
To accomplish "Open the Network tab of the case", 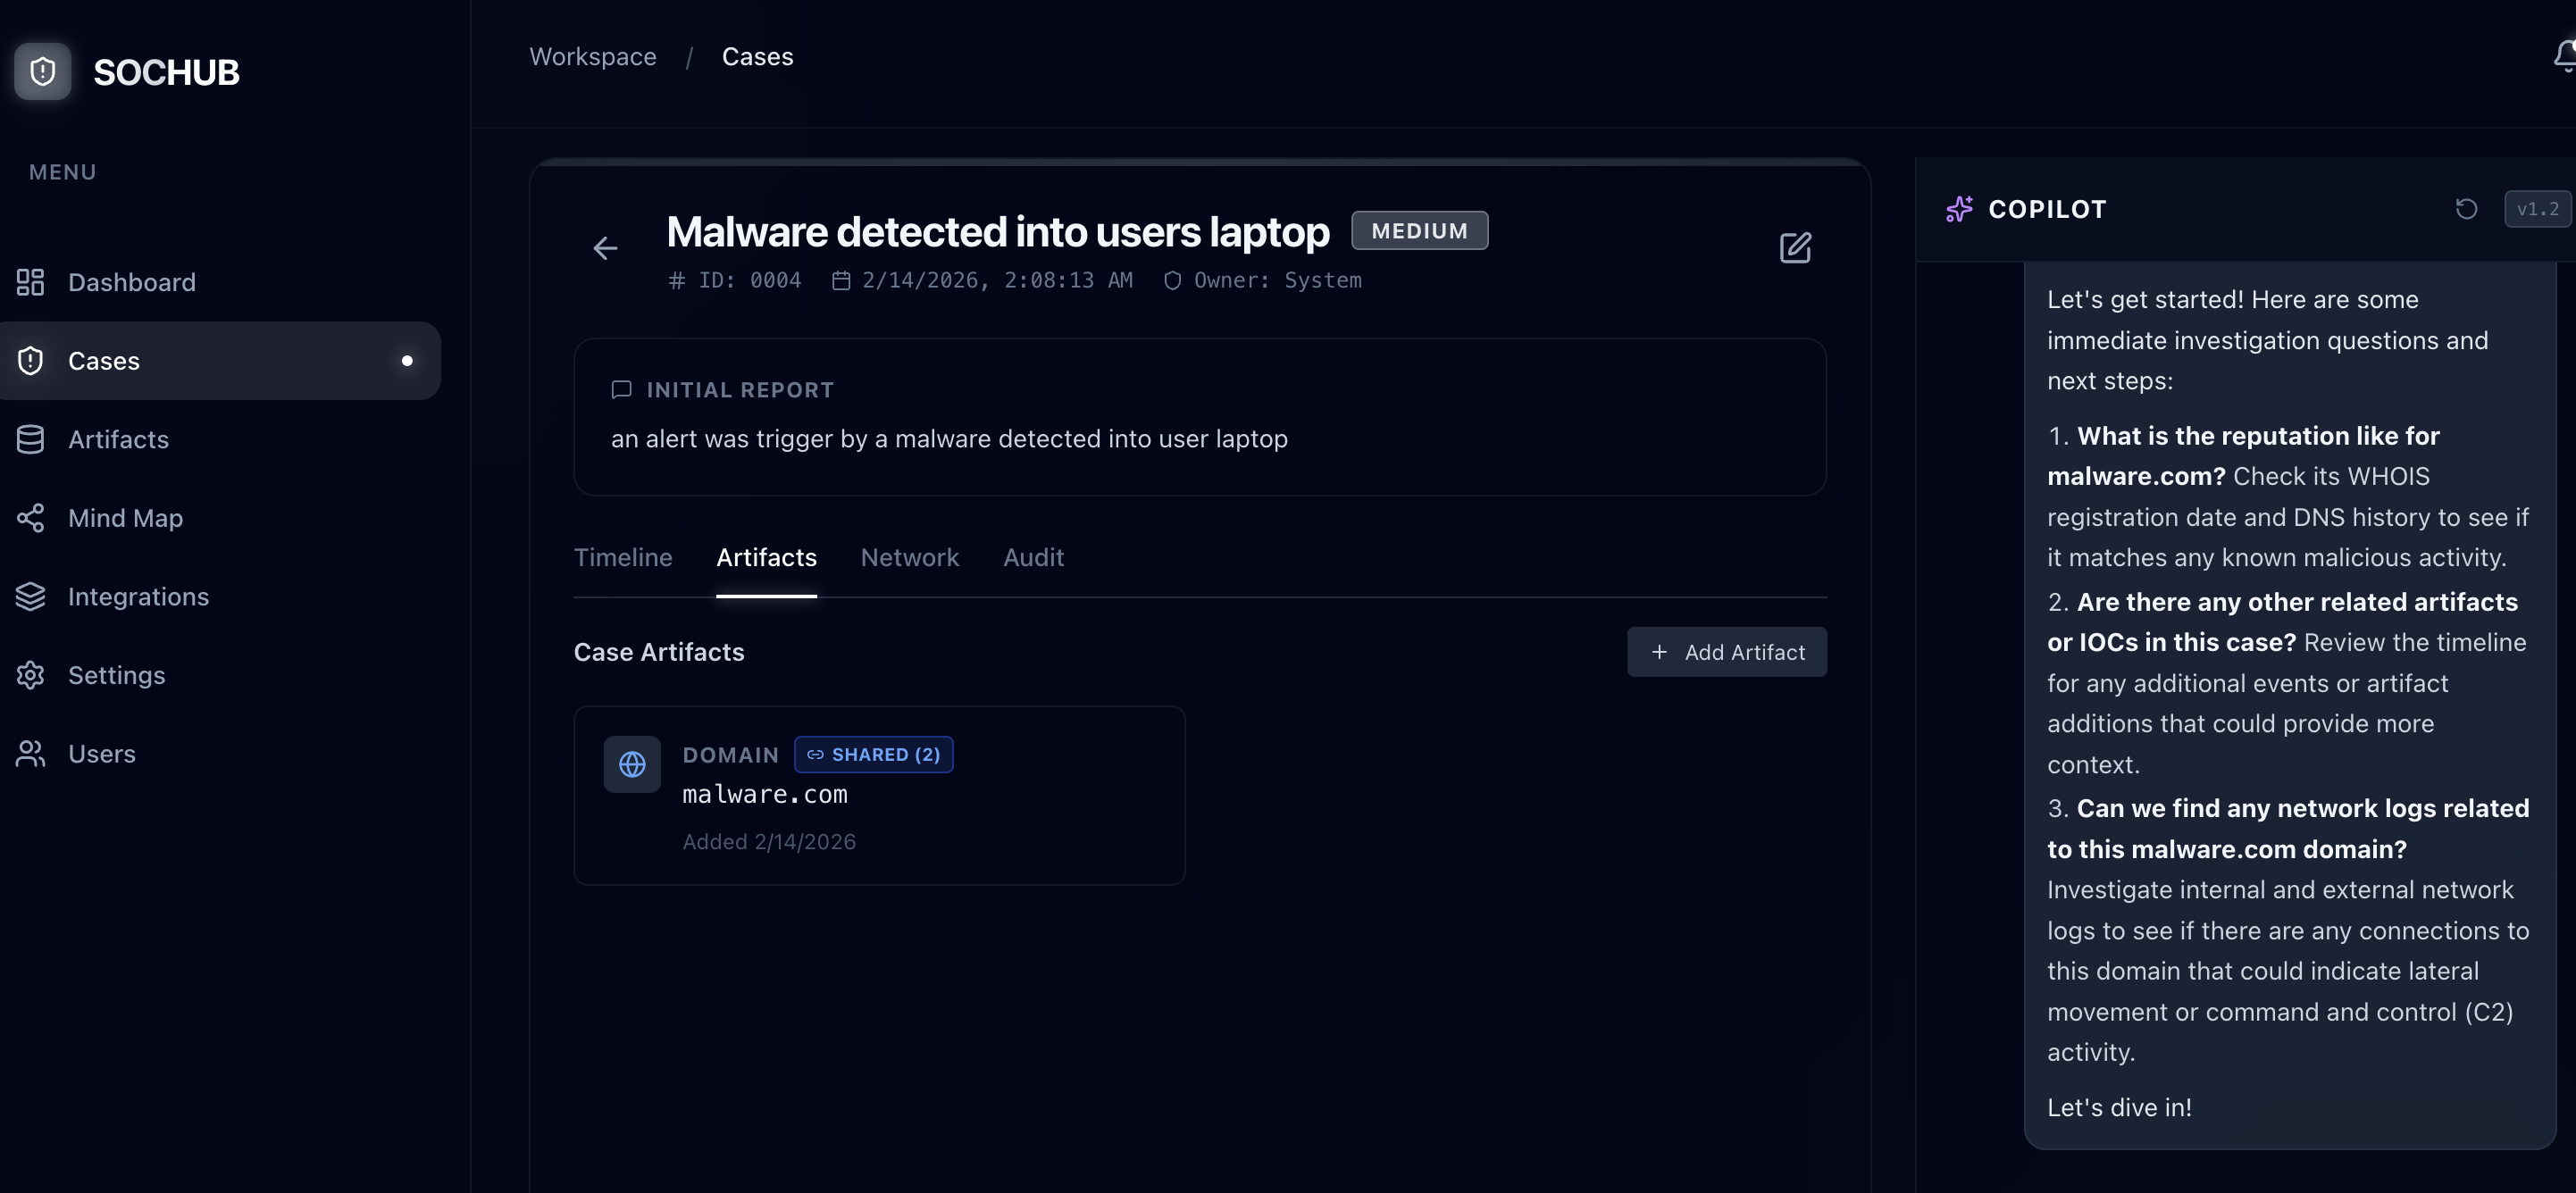I will coord(909,557).
